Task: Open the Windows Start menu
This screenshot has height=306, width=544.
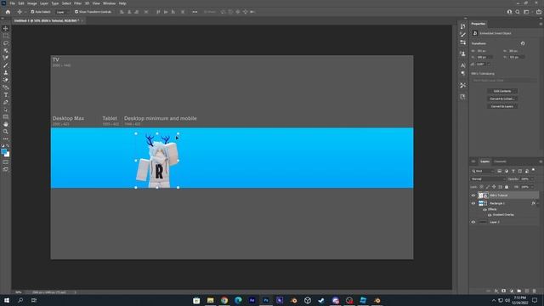Action: [6, 300]
